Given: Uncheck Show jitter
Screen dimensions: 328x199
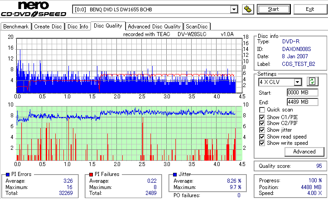Looking at the screenshot, I should coord(262,130).
